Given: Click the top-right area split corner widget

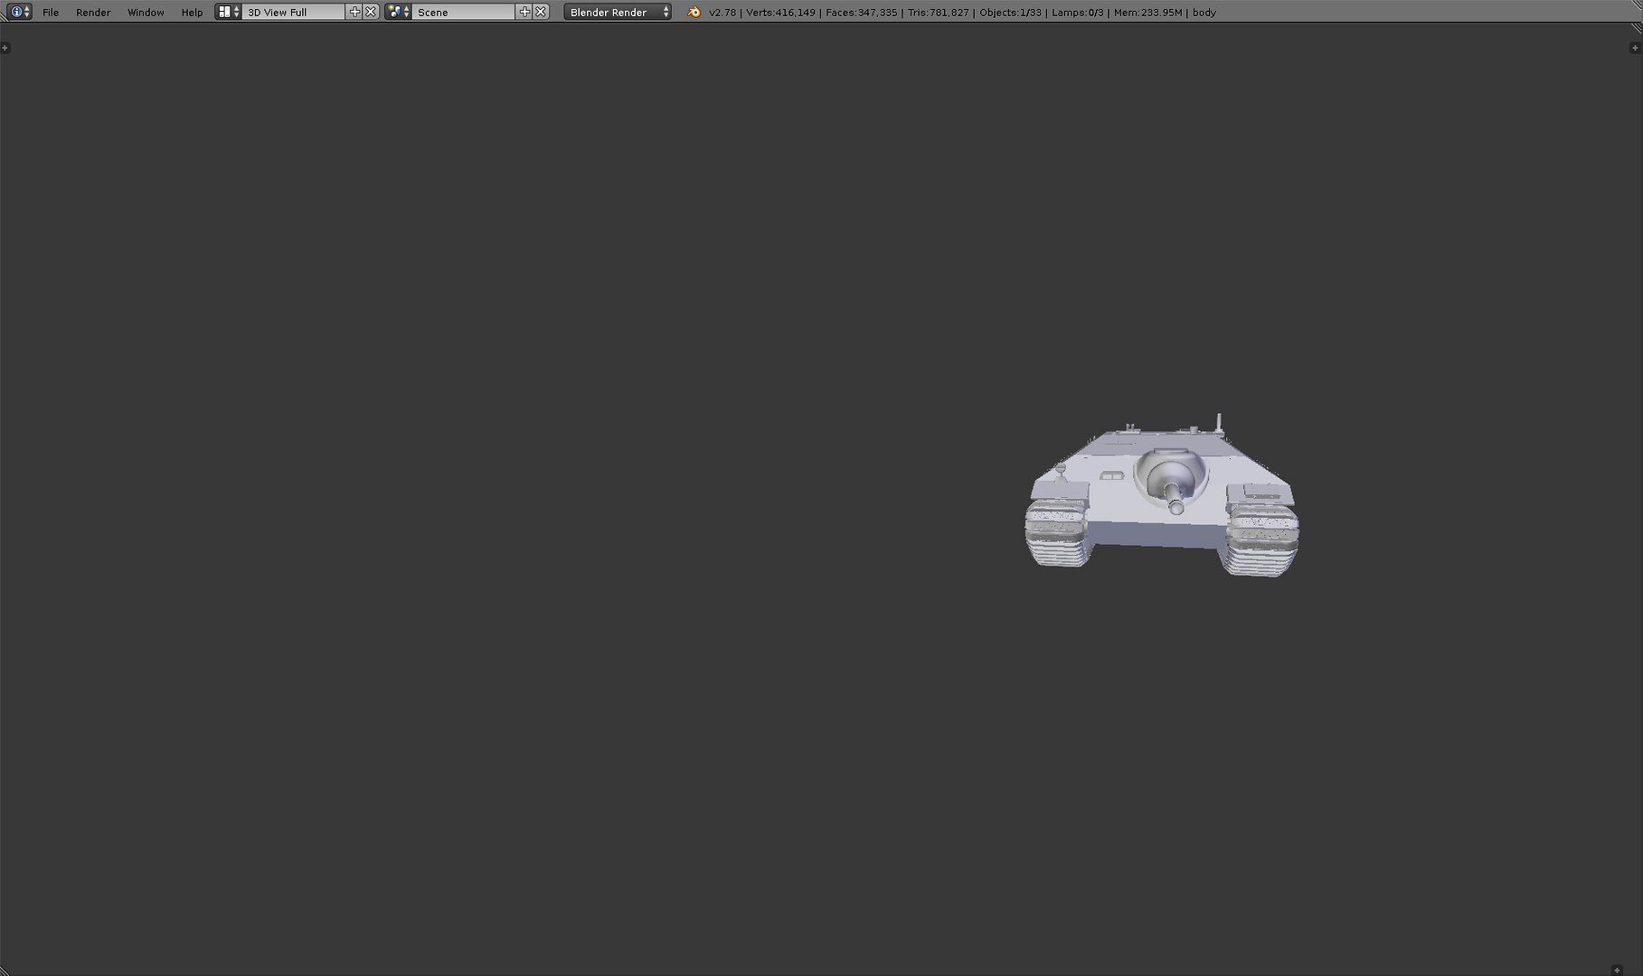Looking at the screenshot, I should (1636, 28).
